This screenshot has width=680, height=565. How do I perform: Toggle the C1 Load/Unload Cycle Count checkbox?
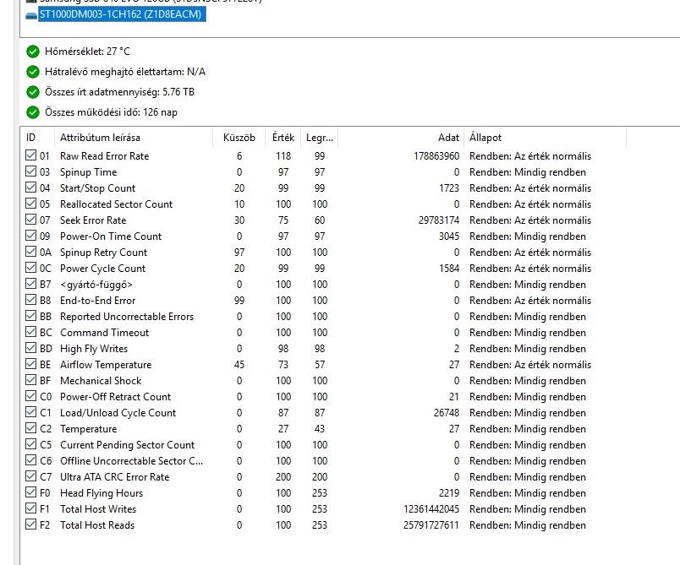coord(30,411)
